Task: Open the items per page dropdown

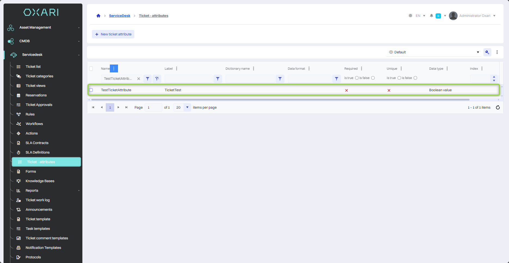Action: [187, 108]
